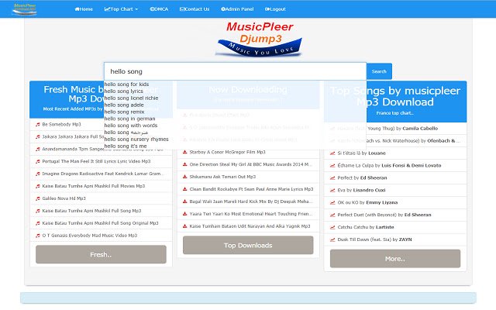Click download icon beside Bagal Wali Jaan Mareli
Viewport: 496px width, 310px height.
[x=184, y=201]
